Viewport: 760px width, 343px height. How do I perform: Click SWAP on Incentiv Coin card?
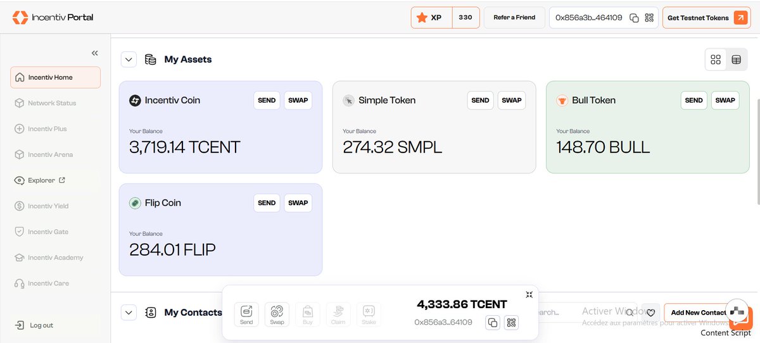click(298, 100)
